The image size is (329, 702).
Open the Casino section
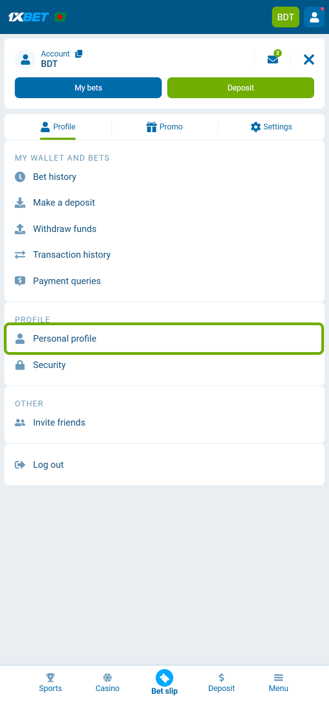107,682
